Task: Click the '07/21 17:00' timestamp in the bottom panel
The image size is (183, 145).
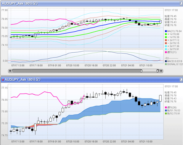Action: click(x=171, y=87)
